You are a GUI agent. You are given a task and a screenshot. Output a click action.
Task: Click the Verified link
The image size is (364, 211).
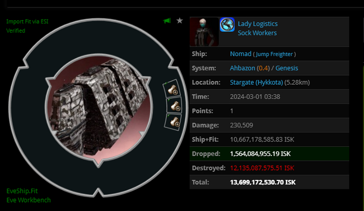click(16, 31)
